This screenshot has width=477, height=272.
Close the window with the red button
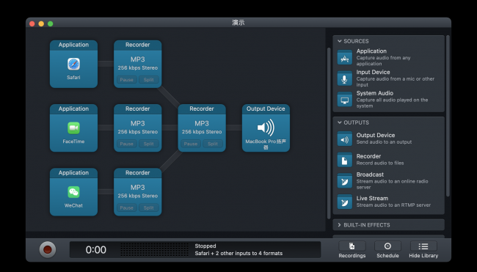[32, 23]
